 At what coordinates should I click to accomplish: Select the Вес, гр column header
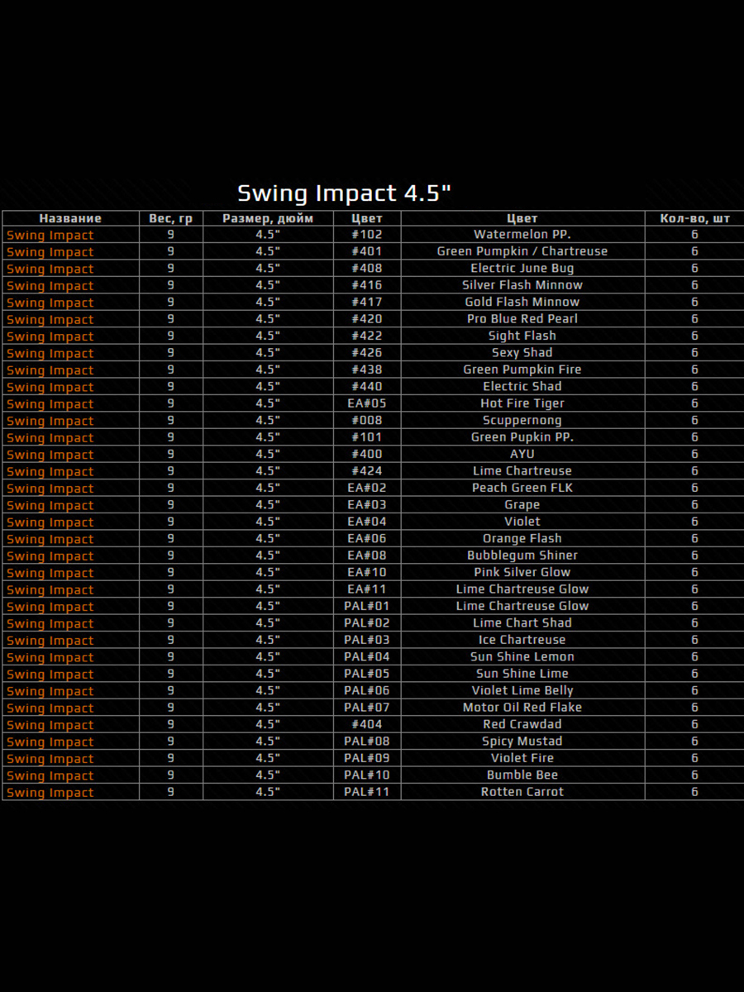[x=170, y=218]
